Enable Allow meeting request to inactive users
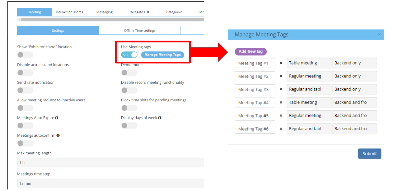Viewport: 393px width, 191px height. (x=25, y=108)
